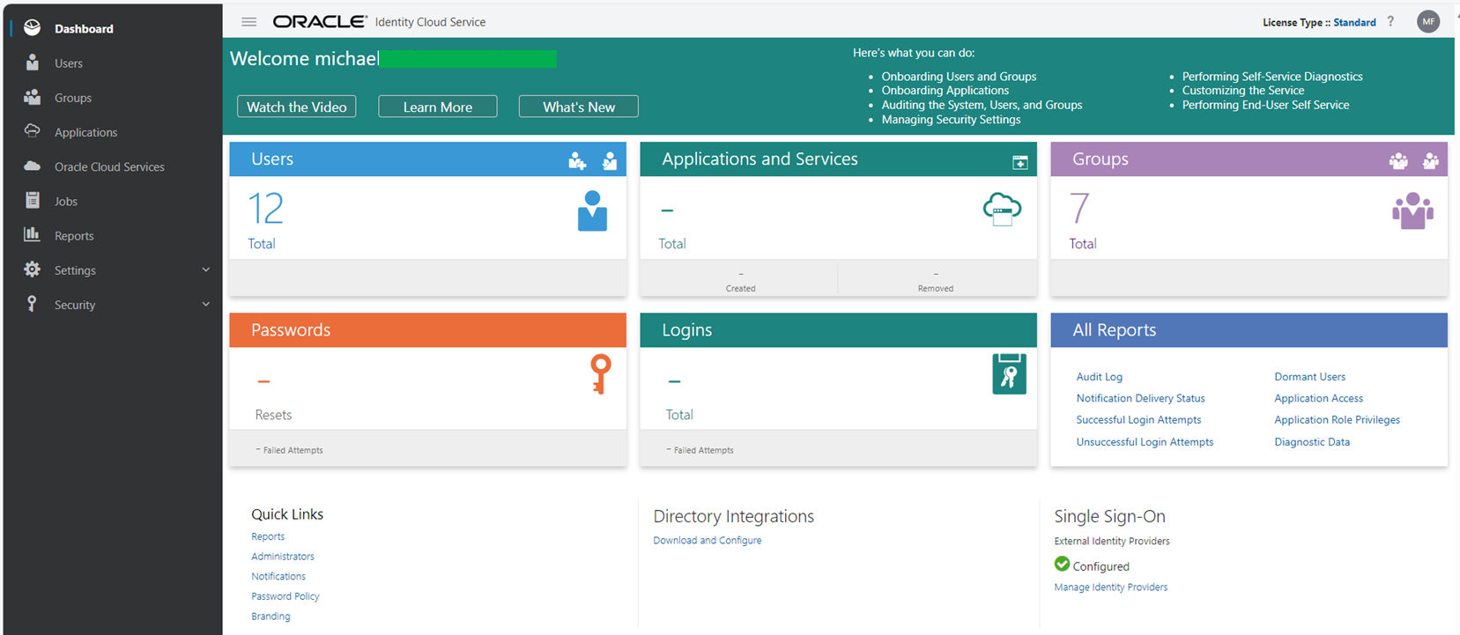The width and height of the screenshot is (1460, 635).
Task: Click Notifications under Quick Links
Action: tap(278, 576)
